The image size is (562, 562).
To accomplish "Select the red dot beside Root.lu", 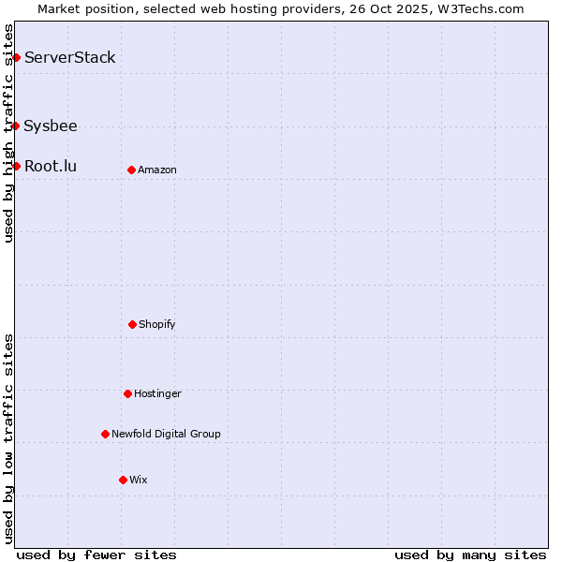I will pos(16,166).
